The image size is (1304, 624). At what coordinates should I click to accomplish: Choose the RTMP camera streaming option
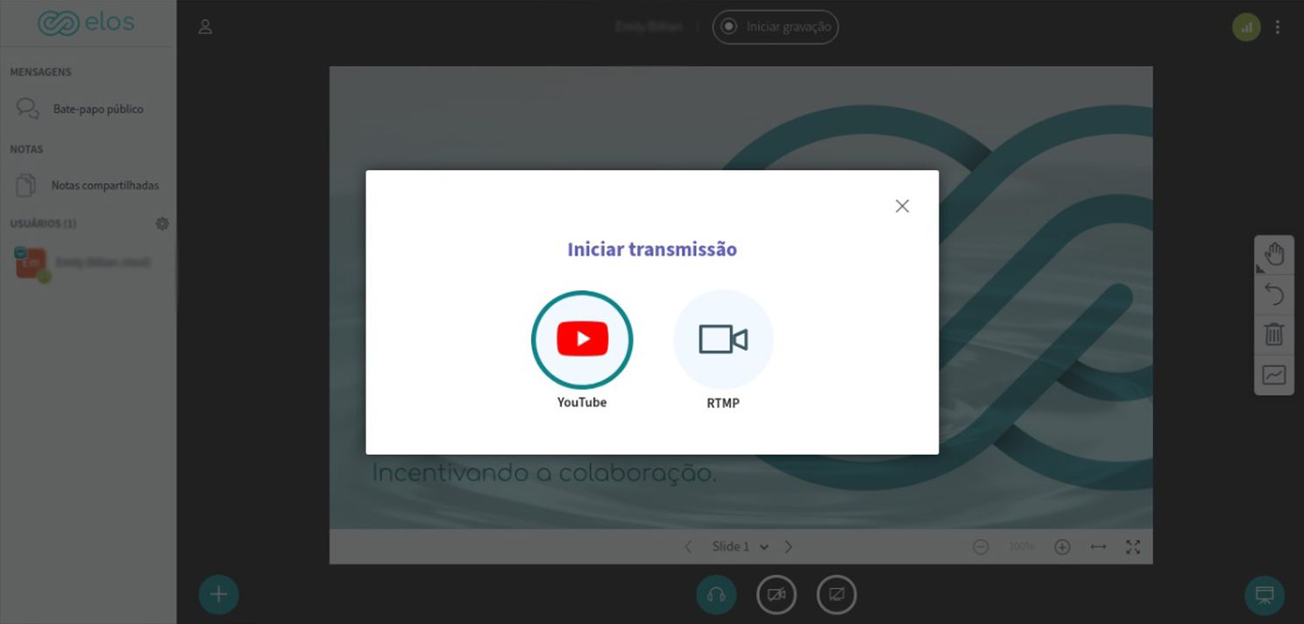click(723, 339)
